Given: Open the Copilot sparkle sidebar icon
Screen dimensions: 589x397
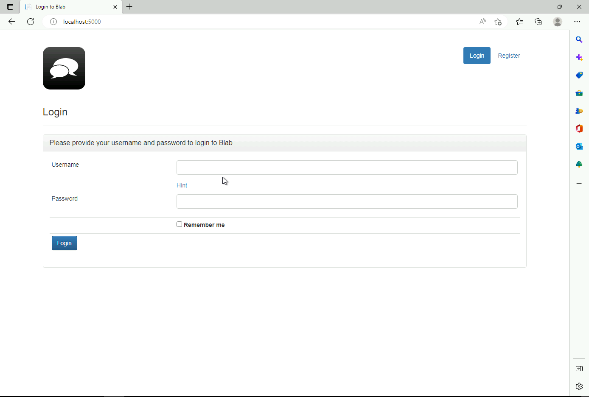Looking at the screenshot, I should [579, 57].
